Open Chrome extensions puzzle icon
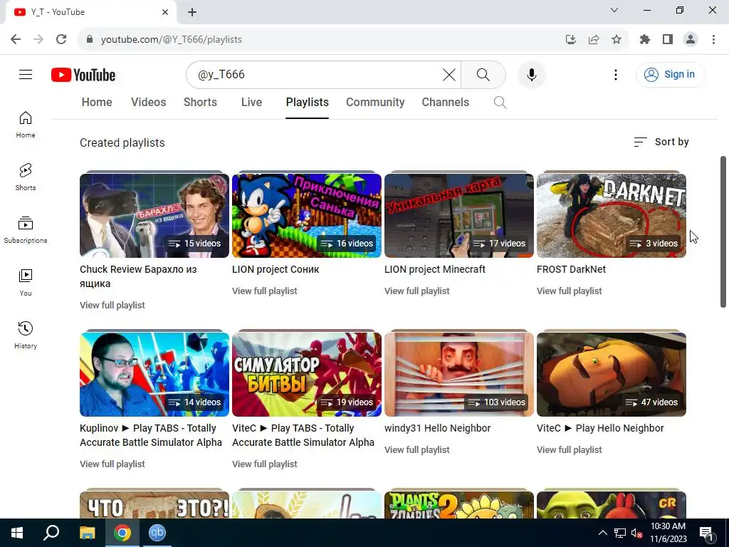Image resolution: width=729 pixels, height=547 pixels. (x=645, y=40)
